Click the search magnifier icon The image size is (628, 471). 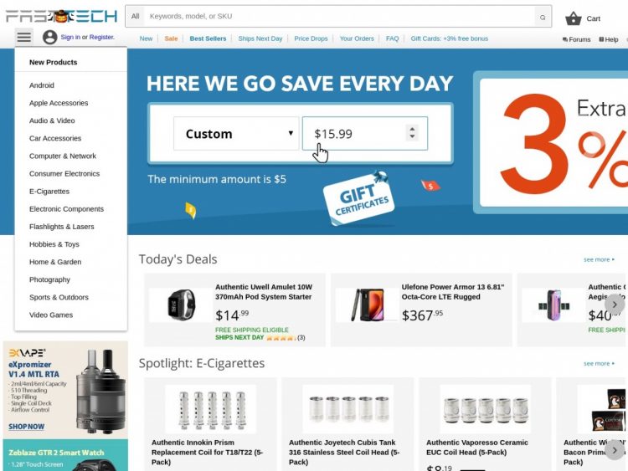[543, 17]
